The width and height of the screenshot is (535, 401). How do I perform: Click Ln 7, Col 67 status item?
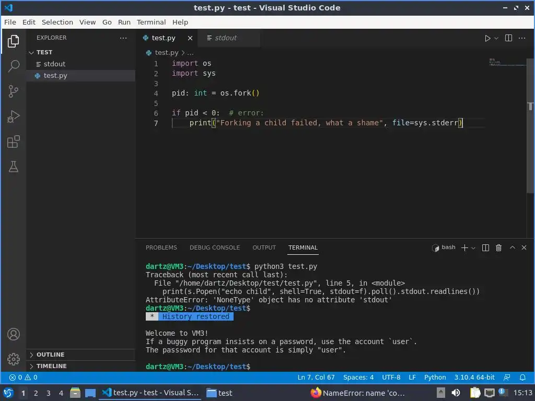pyautogui.click(x=316, y=378)
